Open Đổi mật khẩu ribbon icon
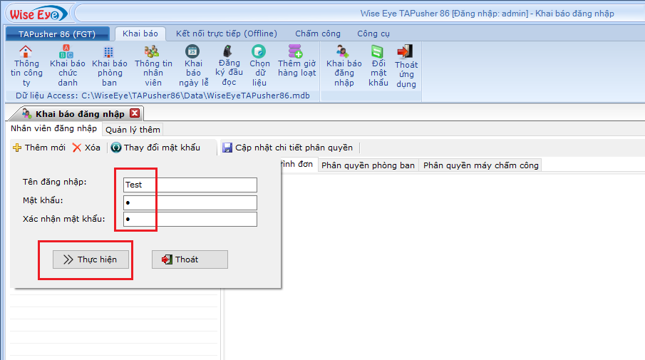This screenshot has width=645, height=360. [378, 52]
